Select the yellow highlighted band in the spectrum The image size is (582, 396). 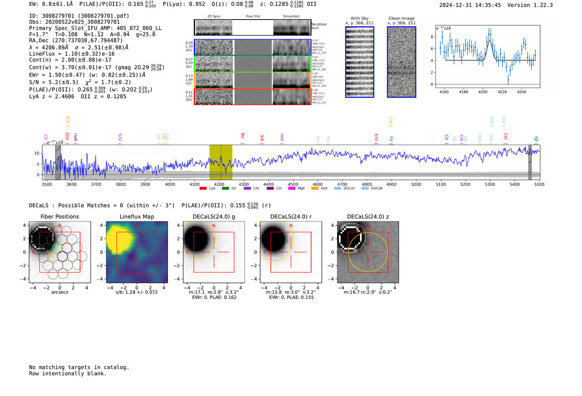pyautogui.click(x=221, y=162)
